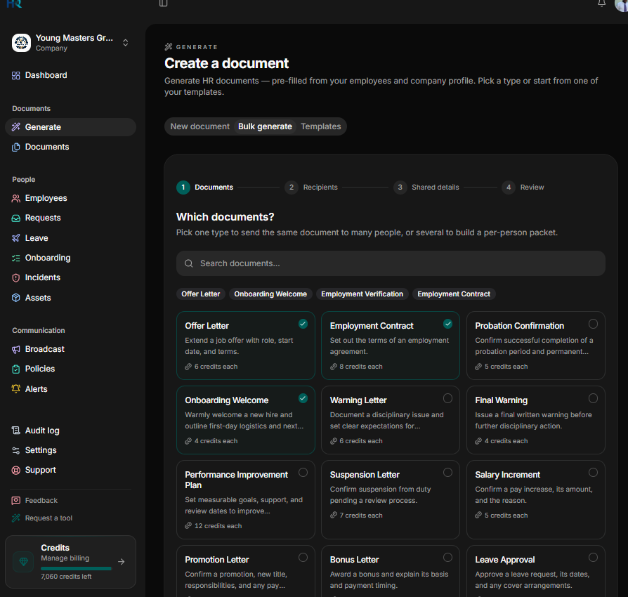Viewport: 628px width, 597px height.
Task: Select the Probation Confirmation circle
Action: tap(593, 324)
